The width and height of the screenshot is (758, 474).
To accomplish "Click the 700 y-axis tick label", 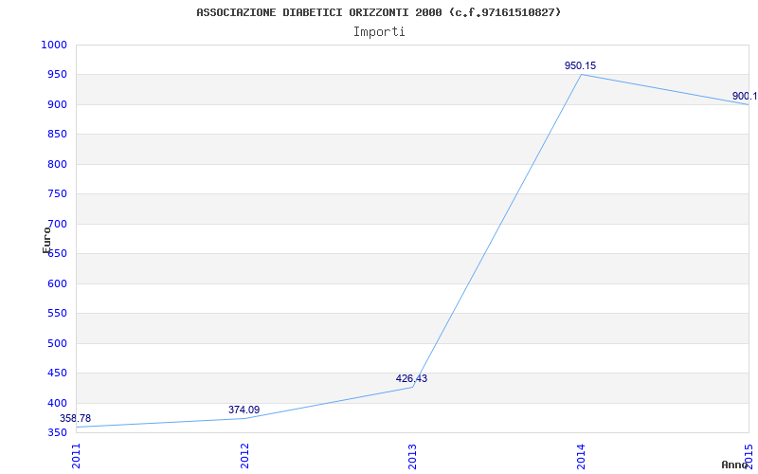I will [x=57, y=224].
